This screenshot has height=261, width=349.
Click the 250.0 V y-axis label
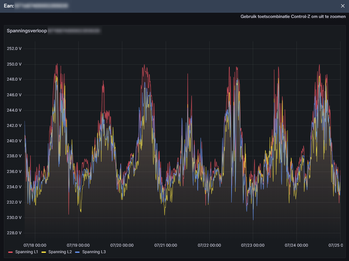14,64
